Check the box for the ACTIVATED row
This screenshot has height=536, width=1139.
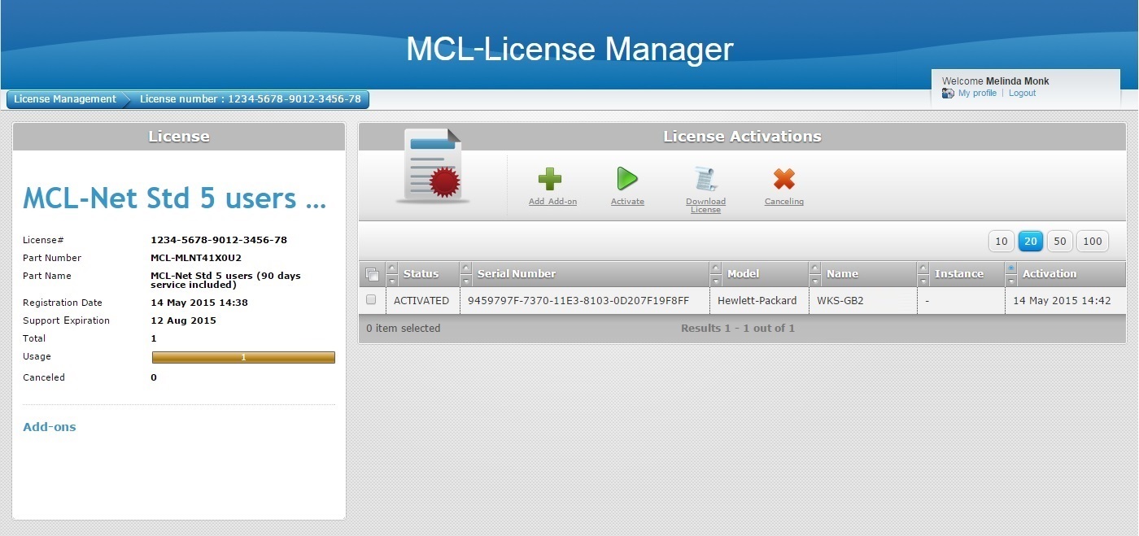pos(371,300)
